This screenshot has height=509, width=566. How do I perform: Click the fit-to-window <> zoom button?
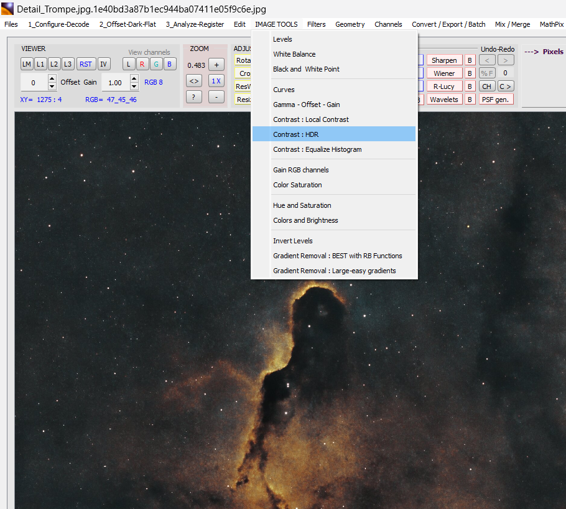click(194, 81)
